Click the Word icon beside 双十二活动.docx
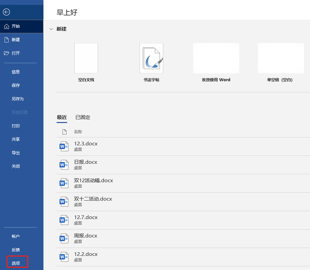This screenshot has width=310, height=270. click(x=64, y=202)
